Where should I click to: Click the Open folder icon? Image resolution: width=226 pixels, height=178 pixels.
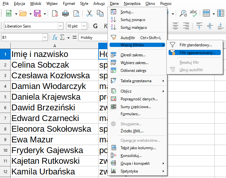tap(23, 14)
